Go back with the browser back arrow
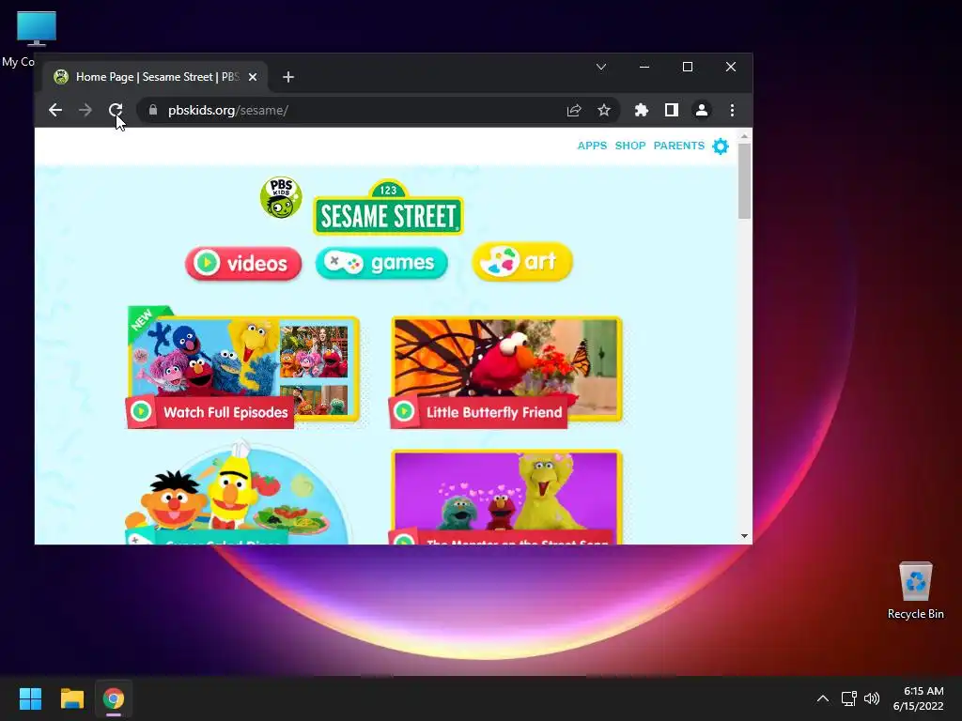Screen dimensions: 962x721 pyautogui.click(x=55, y=111)
